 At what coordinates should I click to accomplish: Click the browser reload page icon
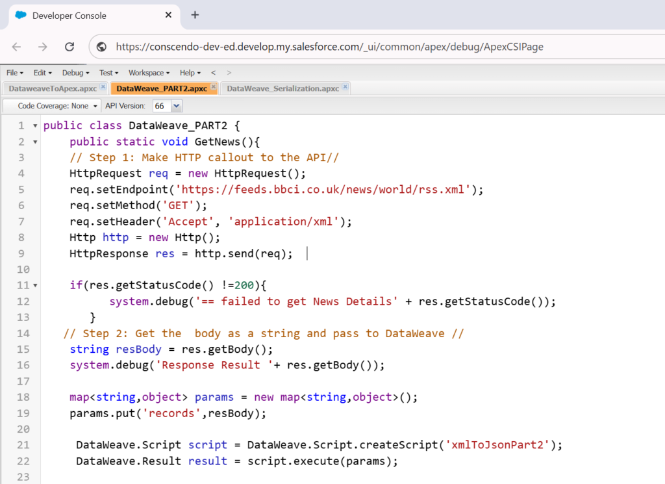click(x=69, y=47)
